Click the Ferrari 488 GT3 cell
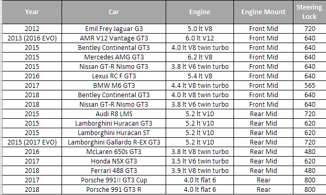326x195 pixels. click(114, 171)
